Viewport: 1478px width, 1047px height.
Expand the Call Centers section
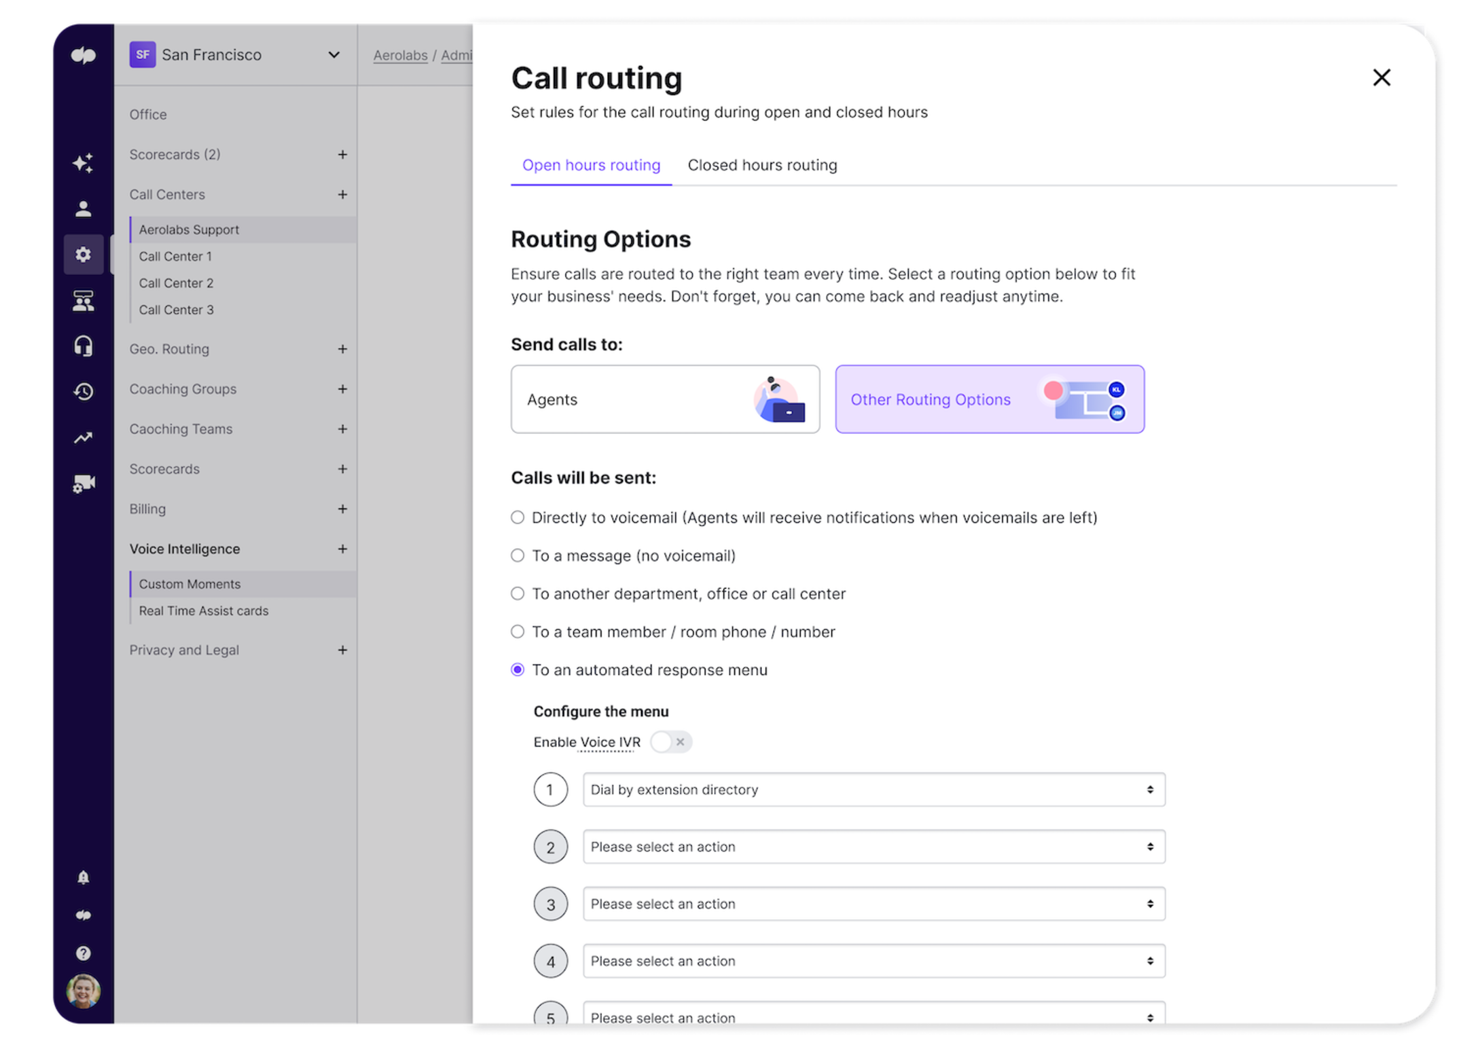point(343,194)
